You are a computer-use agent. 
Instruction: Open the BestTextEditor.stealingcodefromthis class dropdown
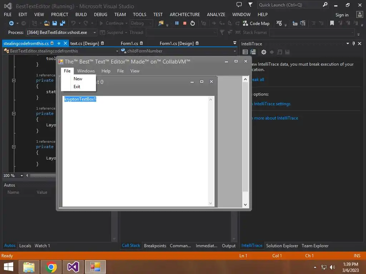[x=117, y=51]
